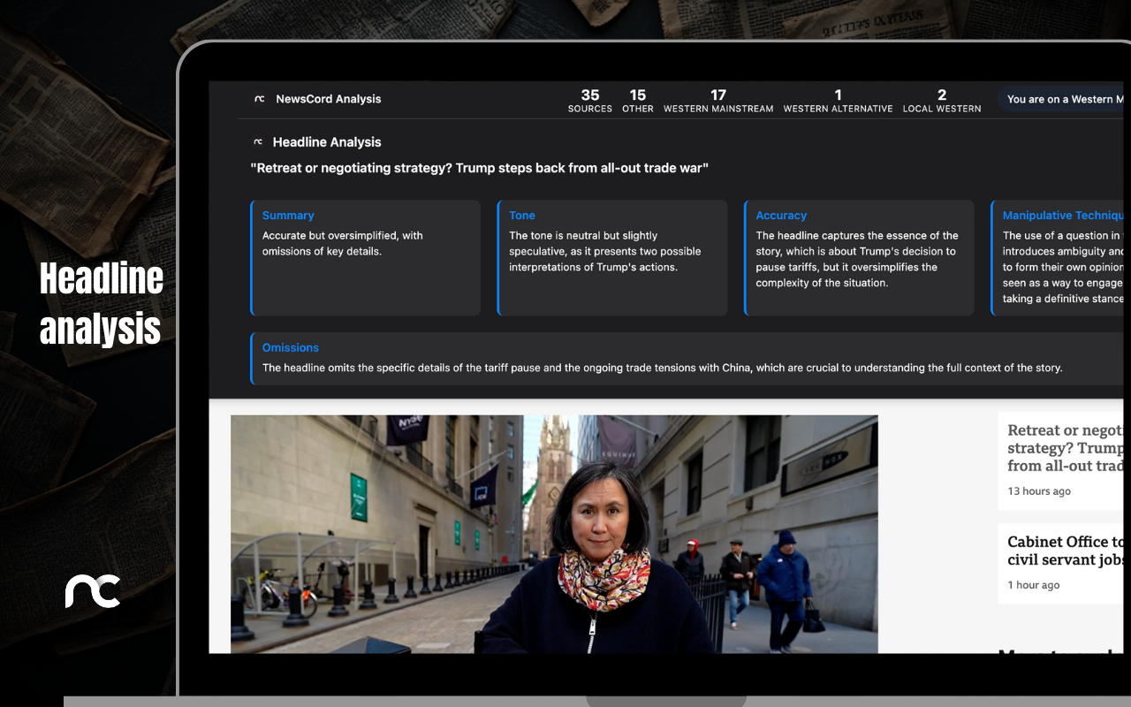Screen dimensions: 1131x707
Task: Open the Accuracy analysis card
Action: coord(859,258)
